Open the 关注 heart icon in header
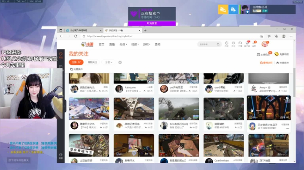Image resolution: width=304 pixels, height=170 pixels. tap(233, 44)
